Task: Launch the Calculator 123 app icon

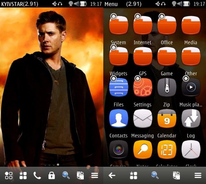Action: (167, 149)
